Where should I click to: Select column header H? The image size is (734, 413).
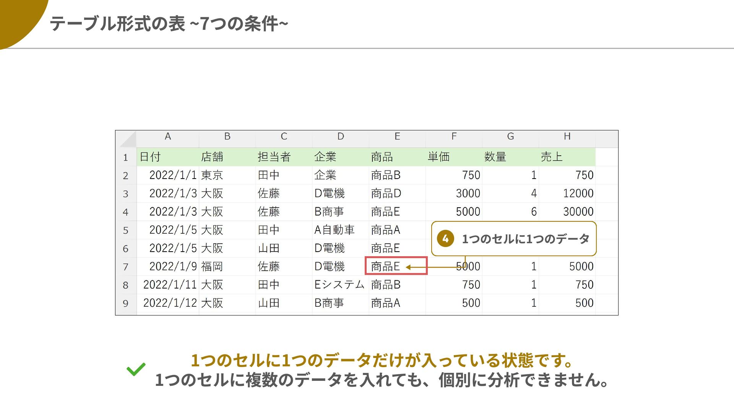pyautogui.click(x=567, y=139)
